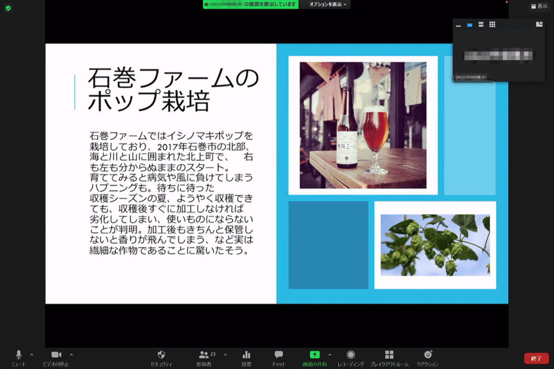Screen dimensions: 554x369
Task: Open Breakout Rooms
Action: (391, 355)
